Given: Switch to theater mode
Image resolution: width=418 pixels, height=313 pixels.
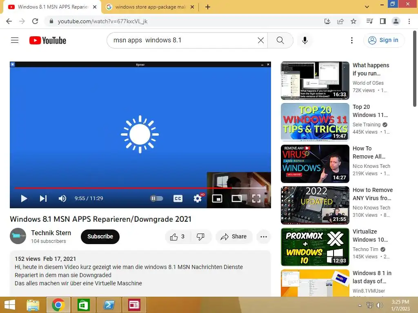Looking at the screenshot, I should pyautogui.click(x=237, y=198).
